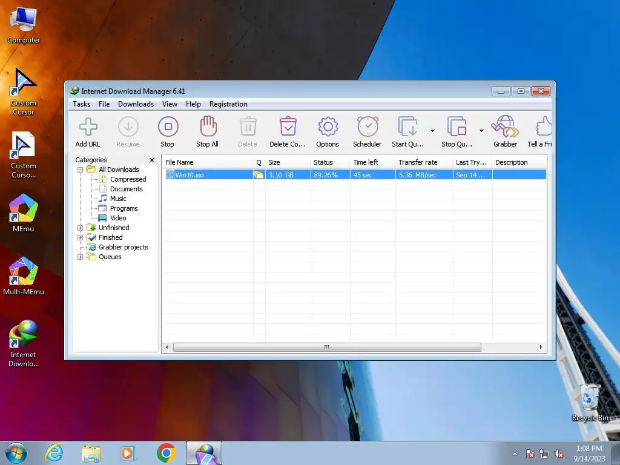Screen dimensions: 620x465
Task: Select the Unfinished category
Action: tap(114, 228)
